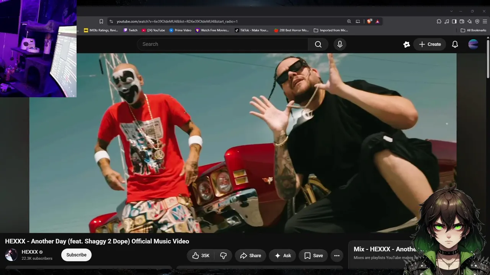The height and width of the screenshot is (275, 490).
Task: Click the sparkle icon left of Create
Action: click(x=407, y=44)
